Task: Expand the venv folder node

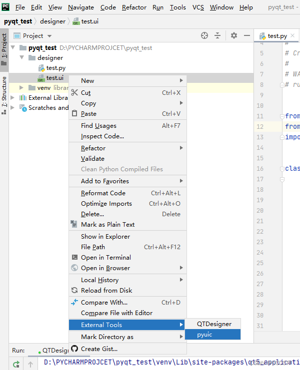Action: pyautogui.click(x=21, y=88)
